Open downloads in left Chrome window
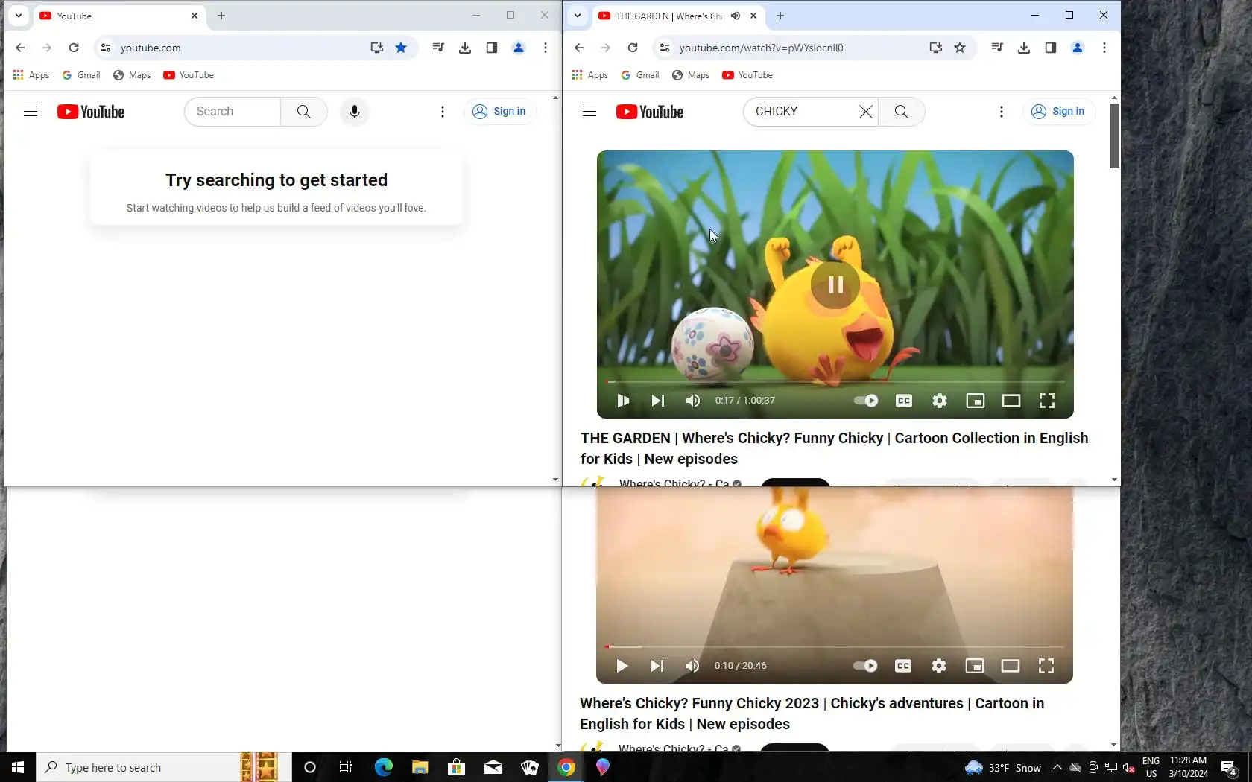The width and height of the screenshot is (1252, 782). point(465,48)
